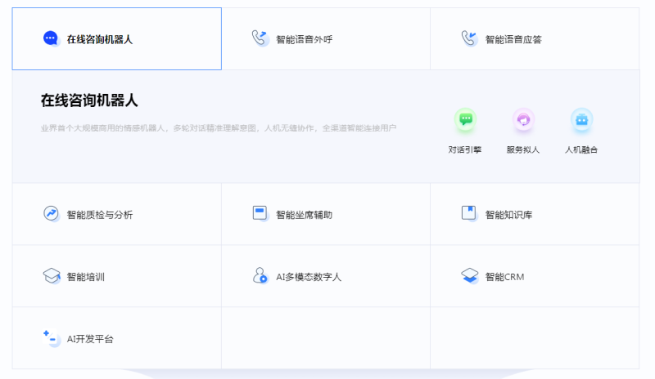Select the purple 服务拟人 headset icon
Screen dimensions: 655x379
[x=523, y=119]
